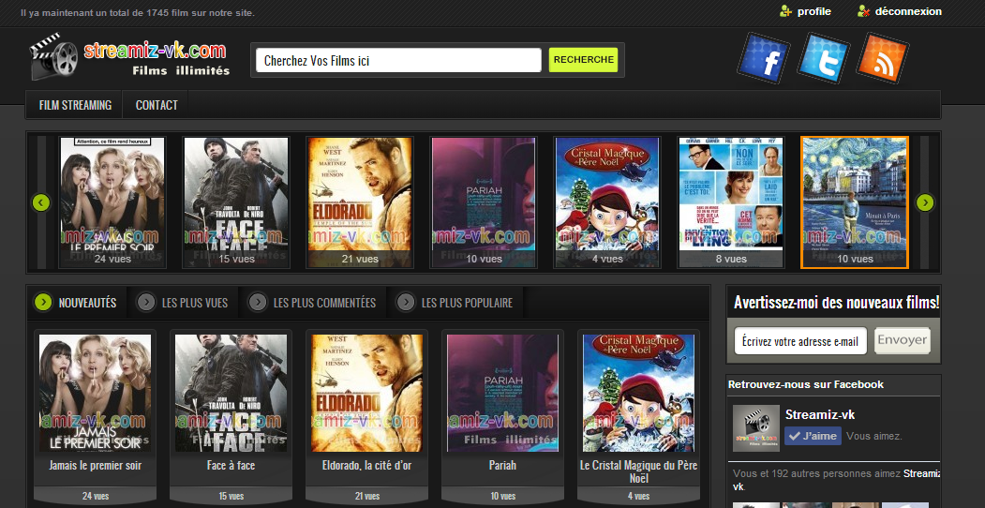The width and height of the screenshot is (985, 508).
Task: Click the déconnexion user icon
Action: (864, 11)
